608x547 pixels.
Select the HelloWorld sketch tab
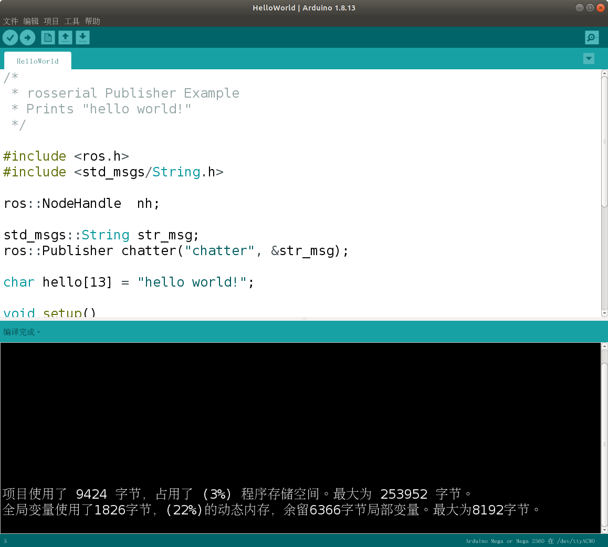[37, 61]
